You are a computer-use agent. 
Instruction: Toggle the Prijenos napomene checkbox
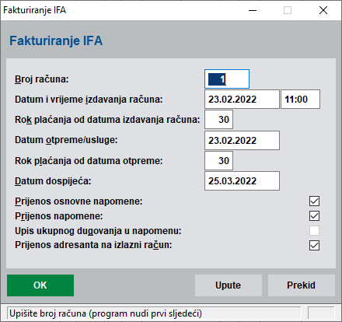tap(314, 216)
